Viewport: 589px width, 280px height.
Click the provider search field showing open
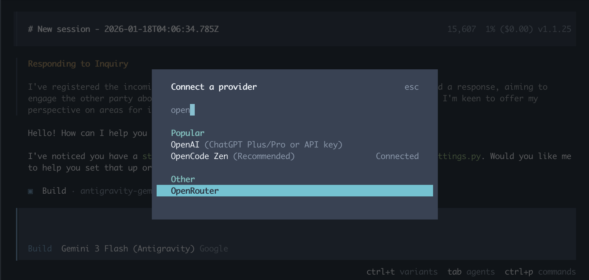pos(180,110)
